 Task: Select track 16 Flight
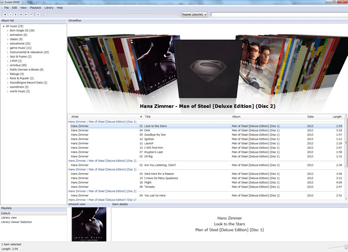coord(206,182)
